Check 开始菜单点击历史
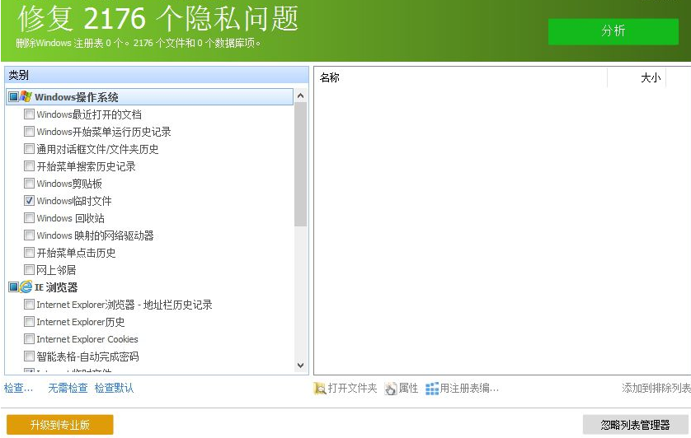The height and width of the screenshot is (438, 691). pos(29,252)
